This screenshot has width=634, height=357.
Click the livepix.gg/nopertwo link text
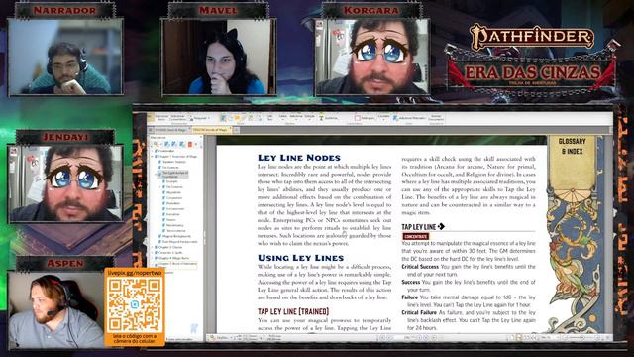135,273
